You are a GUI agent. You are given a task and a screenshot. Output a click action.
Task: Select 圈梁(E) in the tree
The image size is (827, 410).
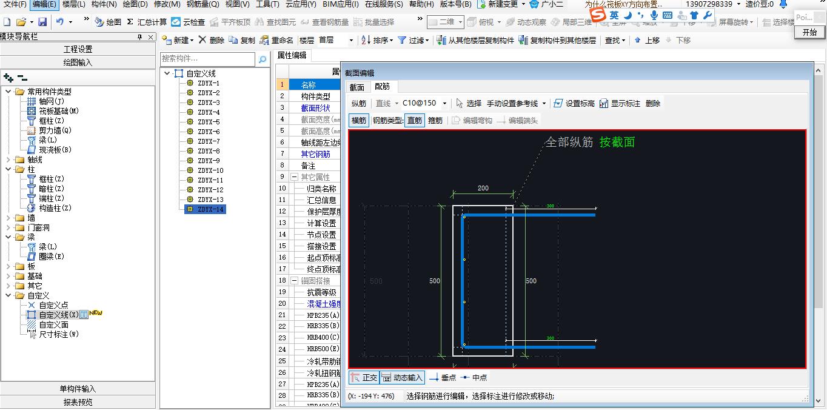coord(52,257)
